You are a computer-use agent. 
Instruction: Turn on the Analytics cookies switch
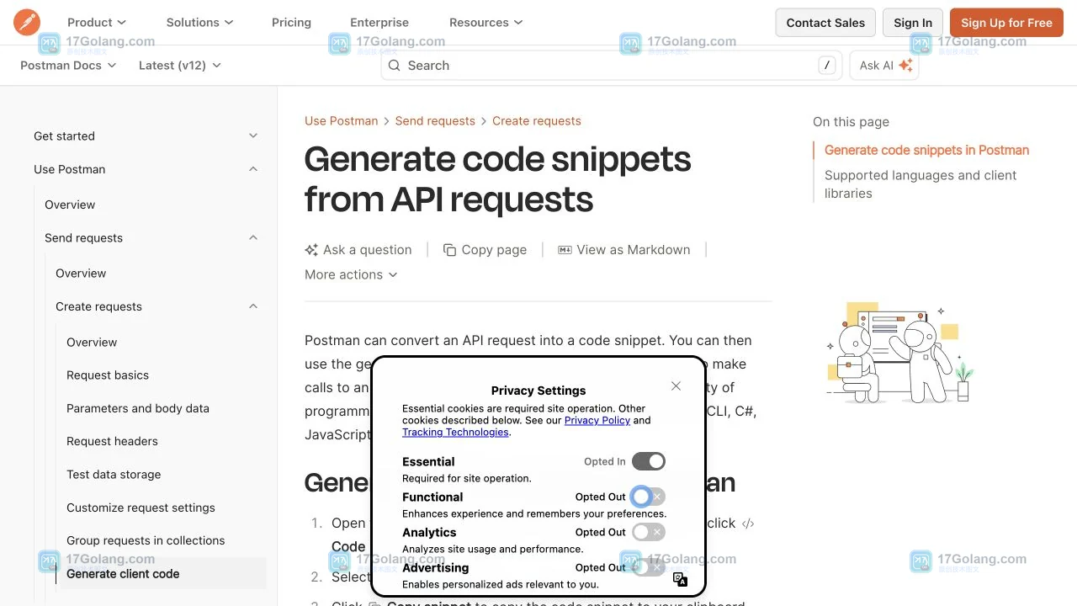click(649, 532)
